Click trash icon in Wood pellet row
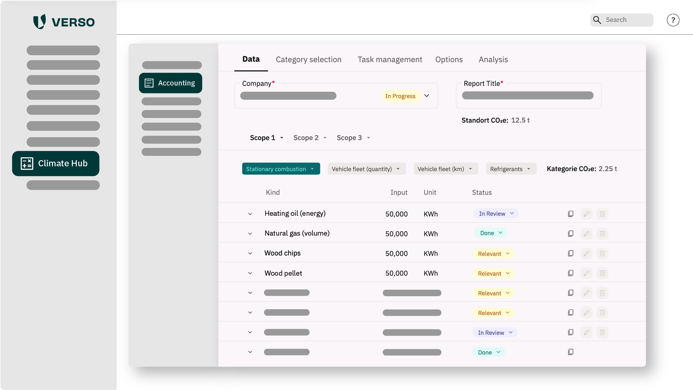693x390 pixels. point(602,273)
